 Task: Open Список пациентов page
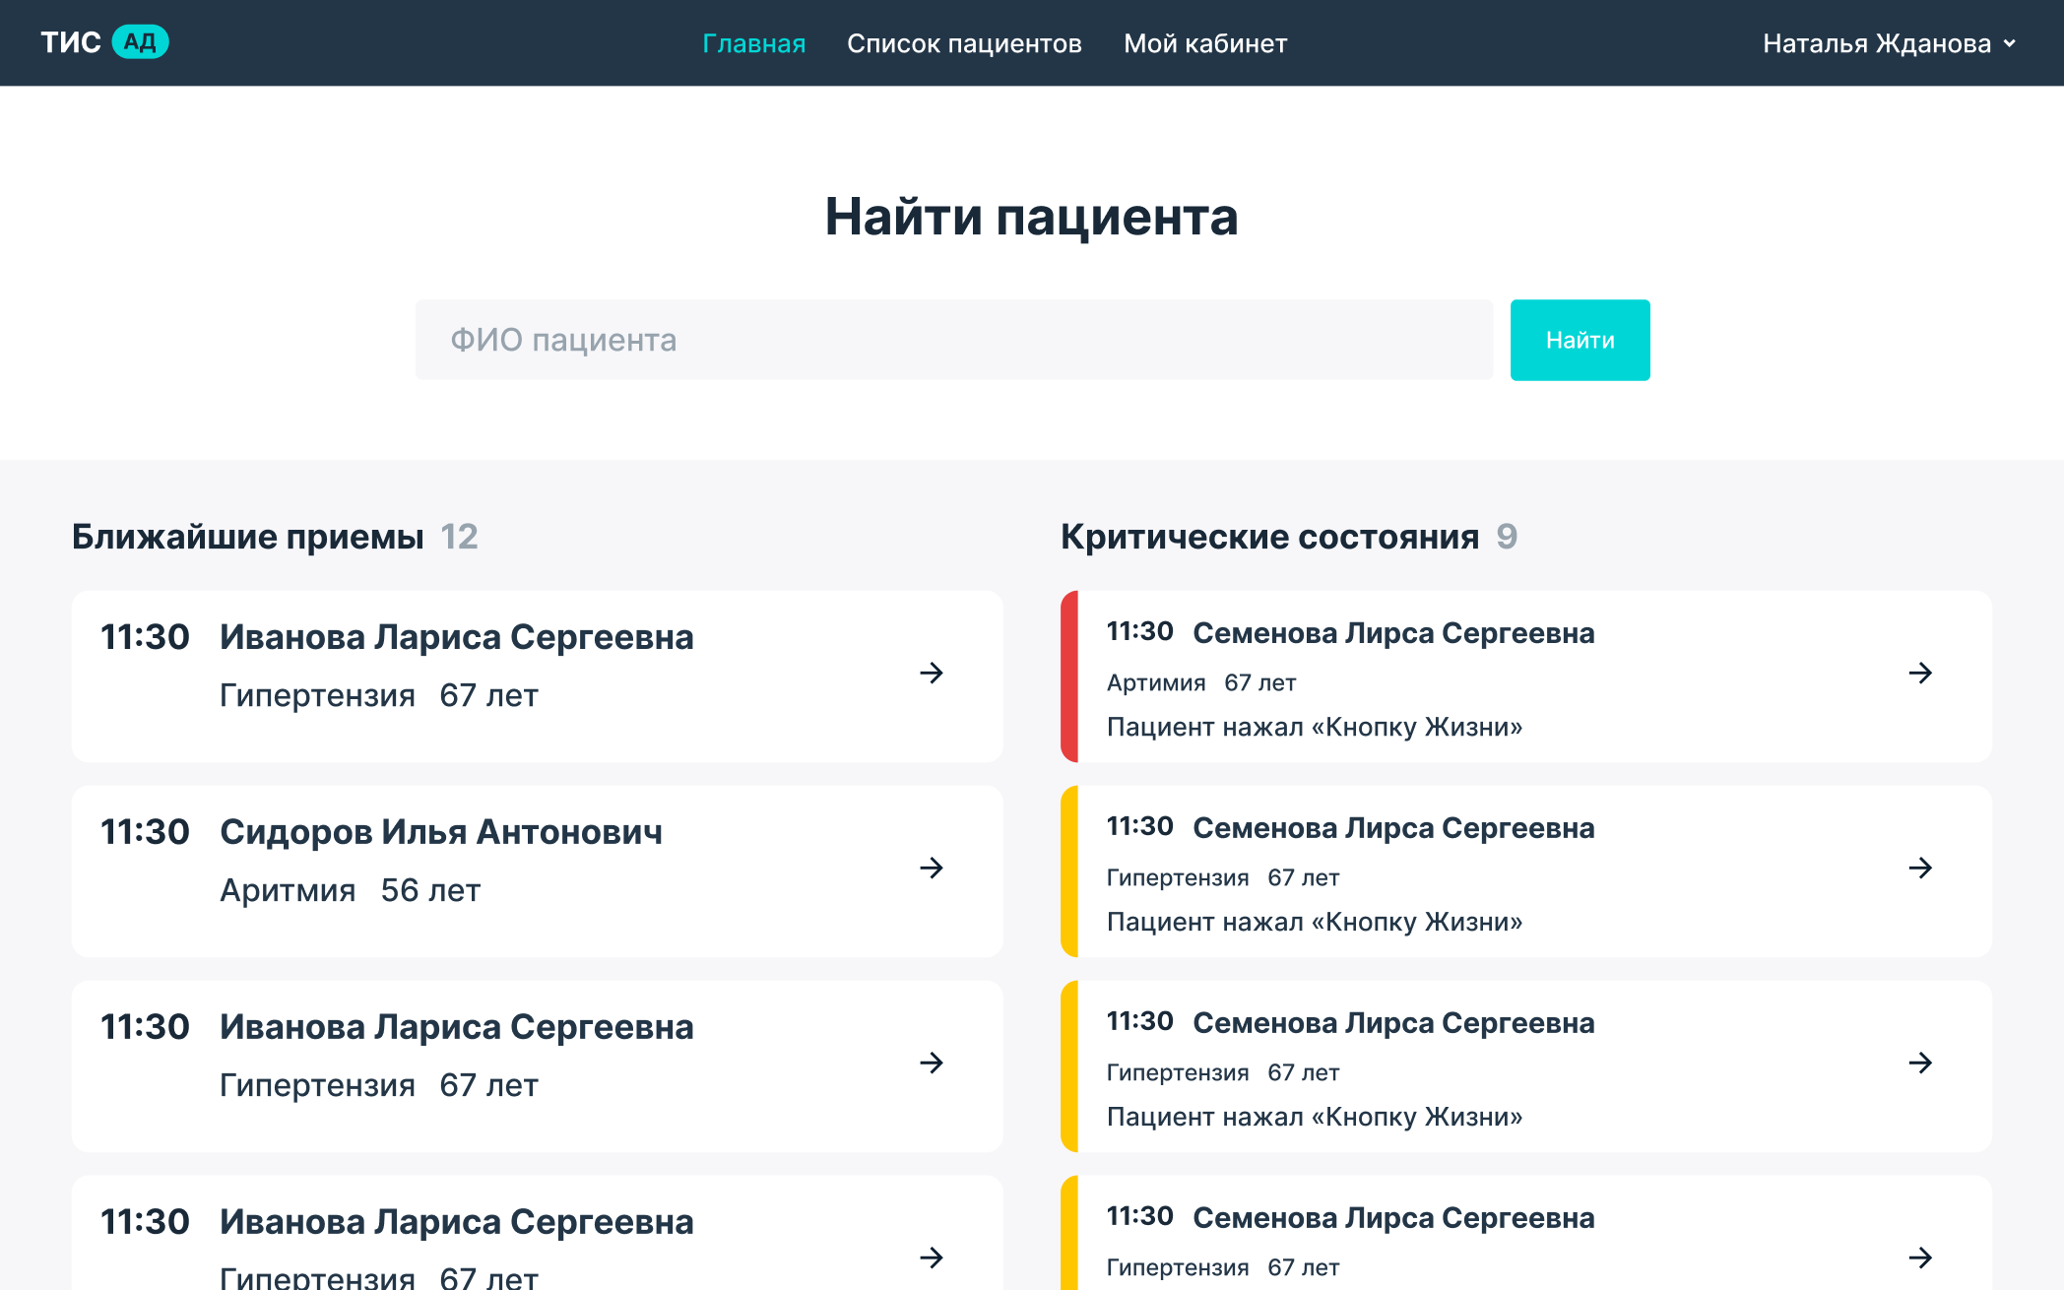click(x=964, y=43)
